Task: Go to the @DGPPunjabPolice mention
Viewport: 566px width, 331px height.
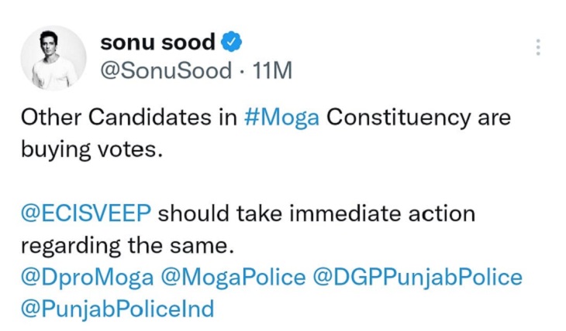Action: point(417,277)
